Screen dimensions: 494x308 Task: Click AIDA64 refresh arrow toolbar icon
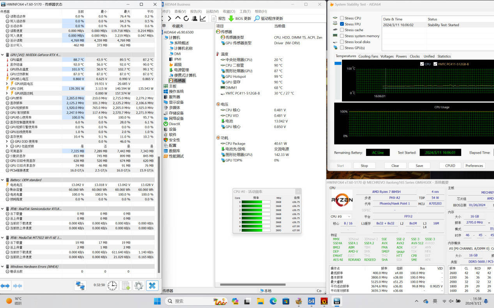click(x=186, y=18)
